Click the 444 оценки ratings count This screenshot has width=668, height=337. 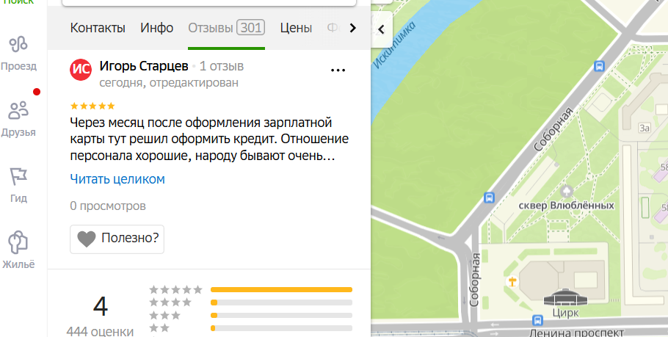(x=100, y=331)
